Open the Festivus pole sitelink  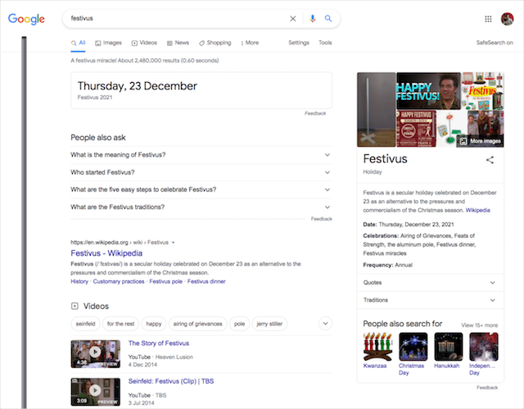tap(165, 282)
